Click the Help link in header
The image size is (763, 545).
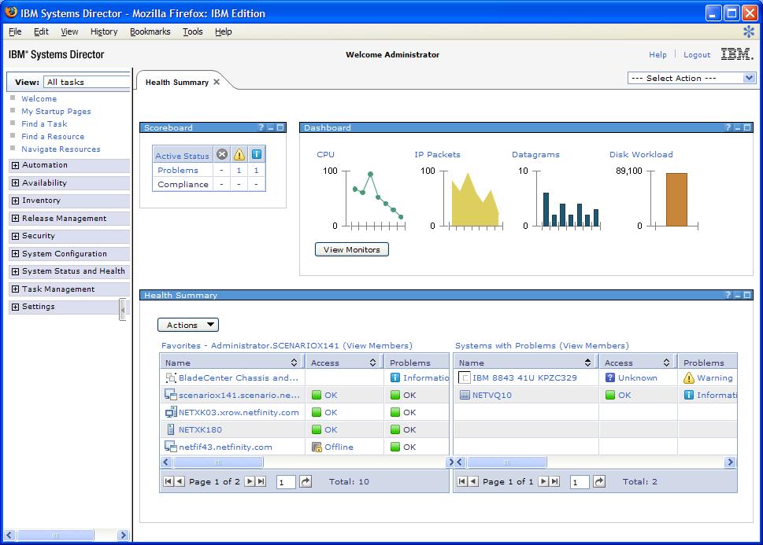click(x=657, y=54)
